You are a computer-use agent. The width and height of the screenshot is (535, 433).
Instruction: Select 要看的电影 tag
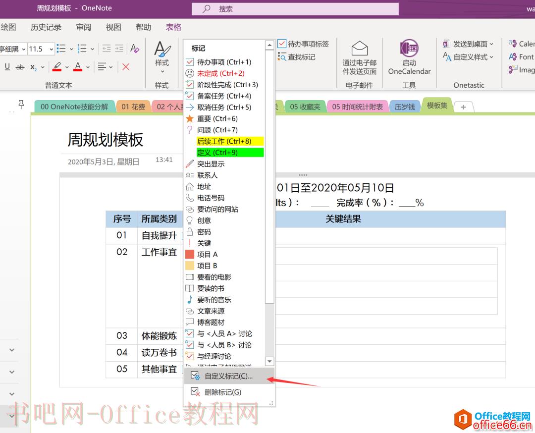click(x=224, y=277)
